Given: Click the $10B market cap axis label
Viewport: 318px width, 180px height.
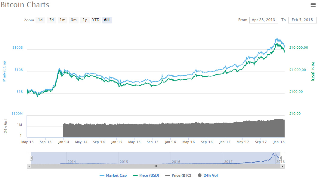Looking at the screenshot, I should (x=19, y=70).
